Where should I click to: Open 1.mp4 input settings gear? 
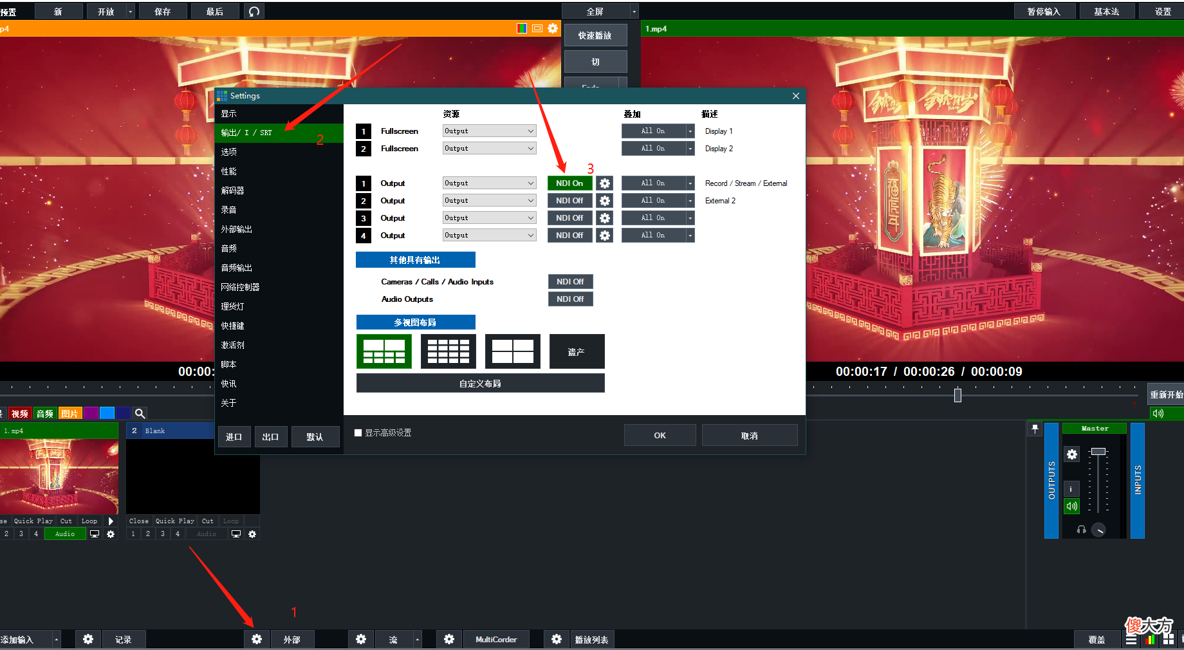coord(111,534)
